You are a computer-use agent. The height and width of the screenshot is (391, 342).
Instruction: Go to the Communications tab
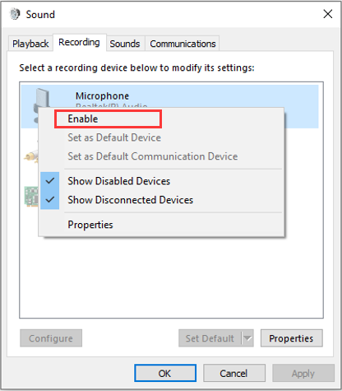(183, 44)
